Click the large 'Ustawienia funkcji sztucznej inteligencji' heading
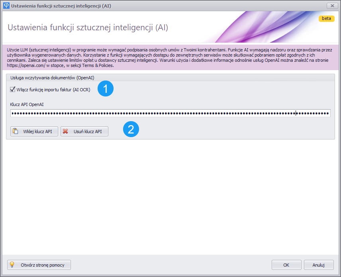The height and width of the screenshot is (277, 341). [88, 28]
